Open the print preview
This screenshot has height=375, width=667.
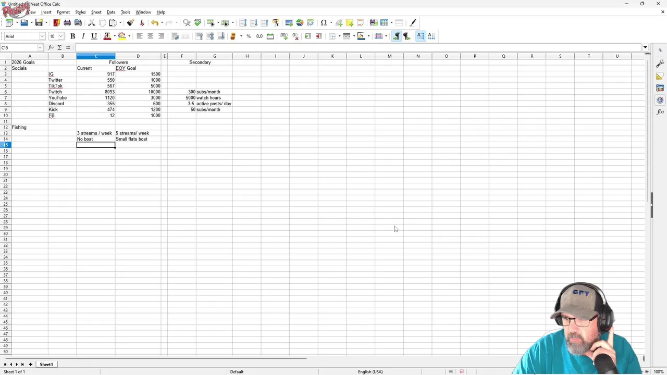78,22
